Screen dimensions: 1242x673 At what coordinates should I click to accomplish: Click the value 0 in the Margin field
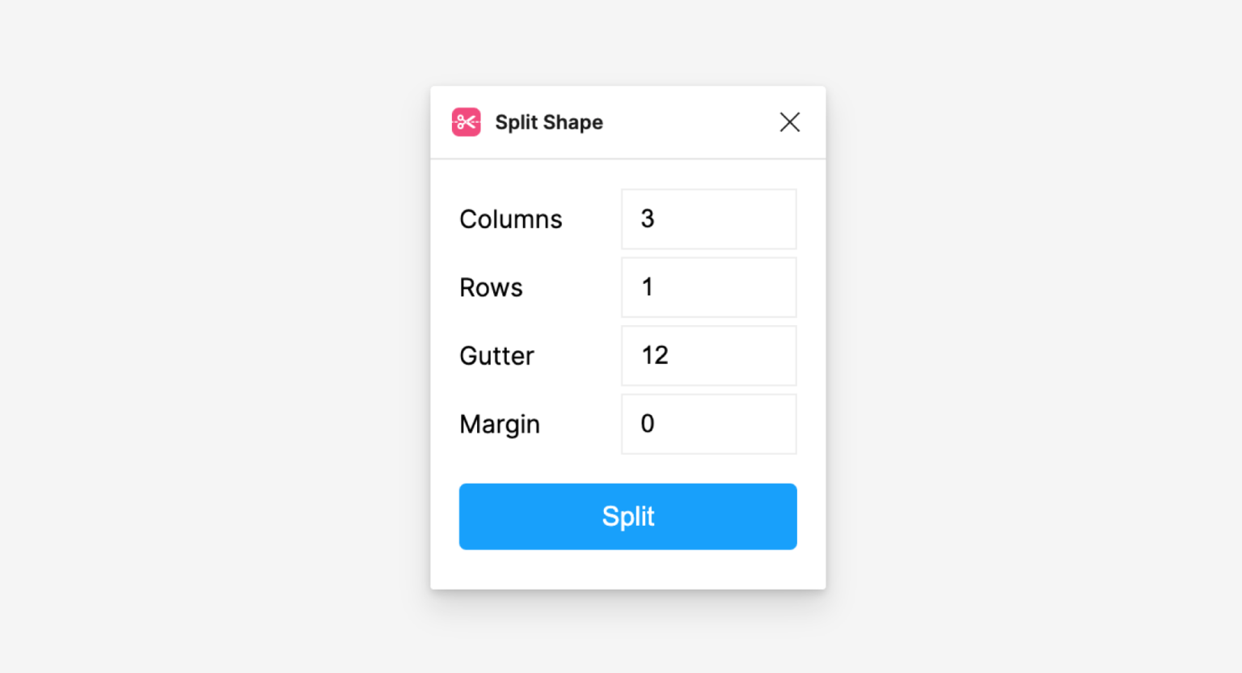point(648,424)
